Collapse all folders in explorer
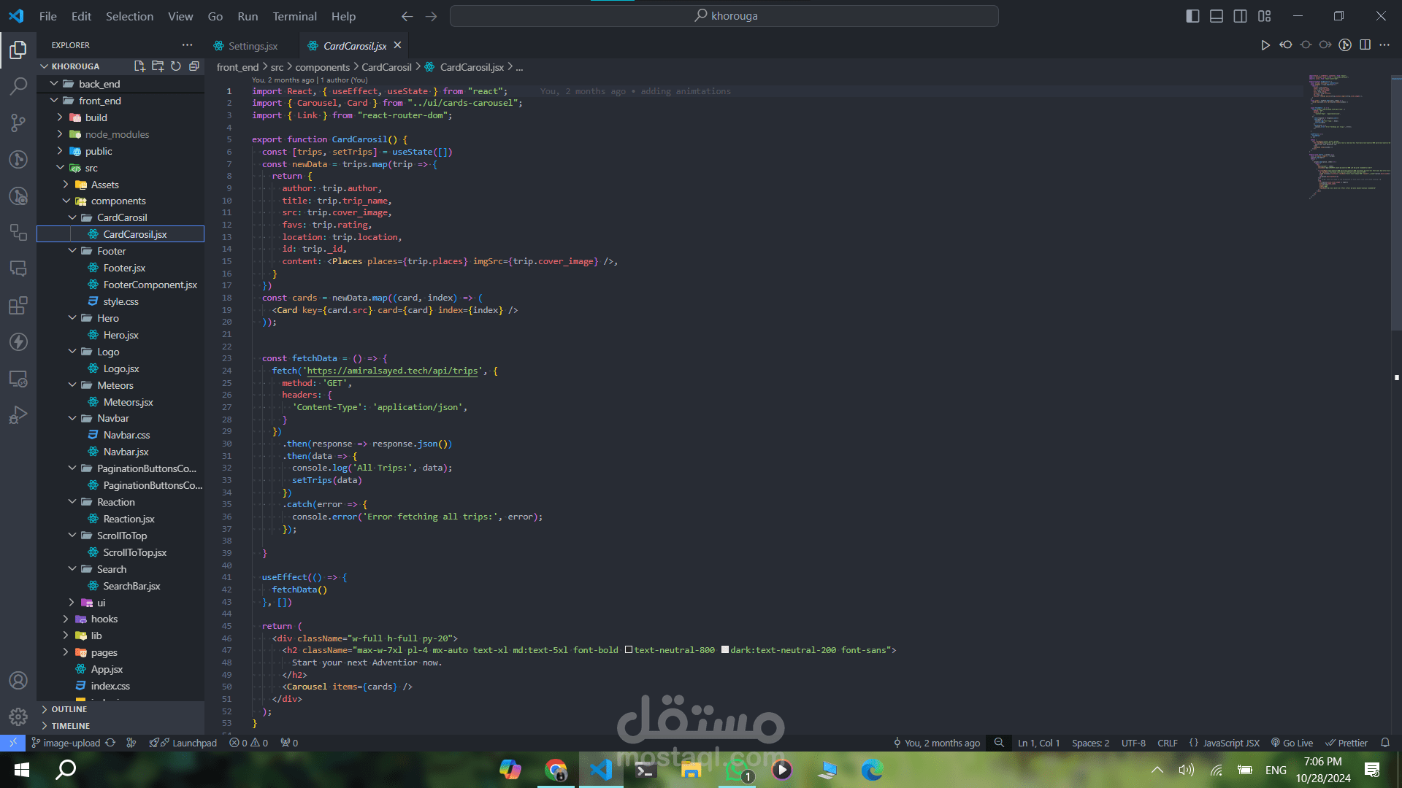 pos(194,66)
